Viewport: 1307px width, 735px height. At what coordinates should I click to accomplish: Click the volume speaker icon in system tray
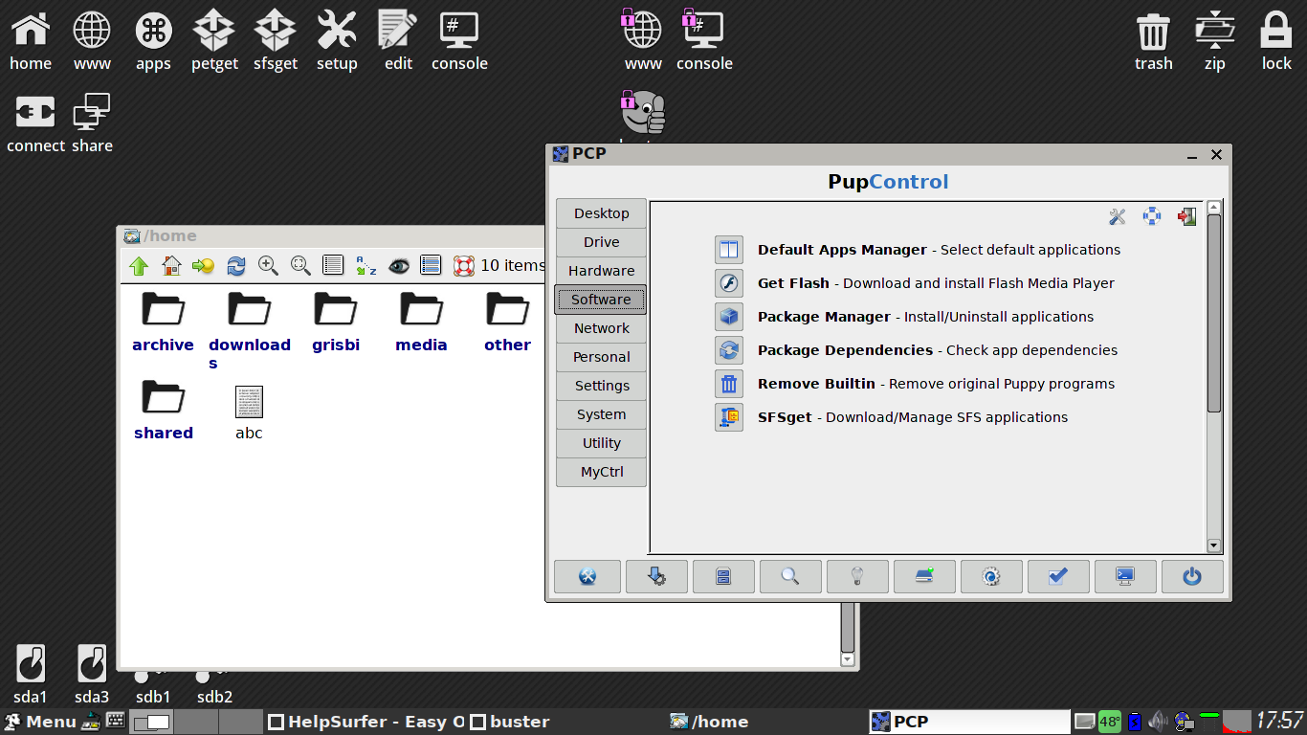(1159, 721)
